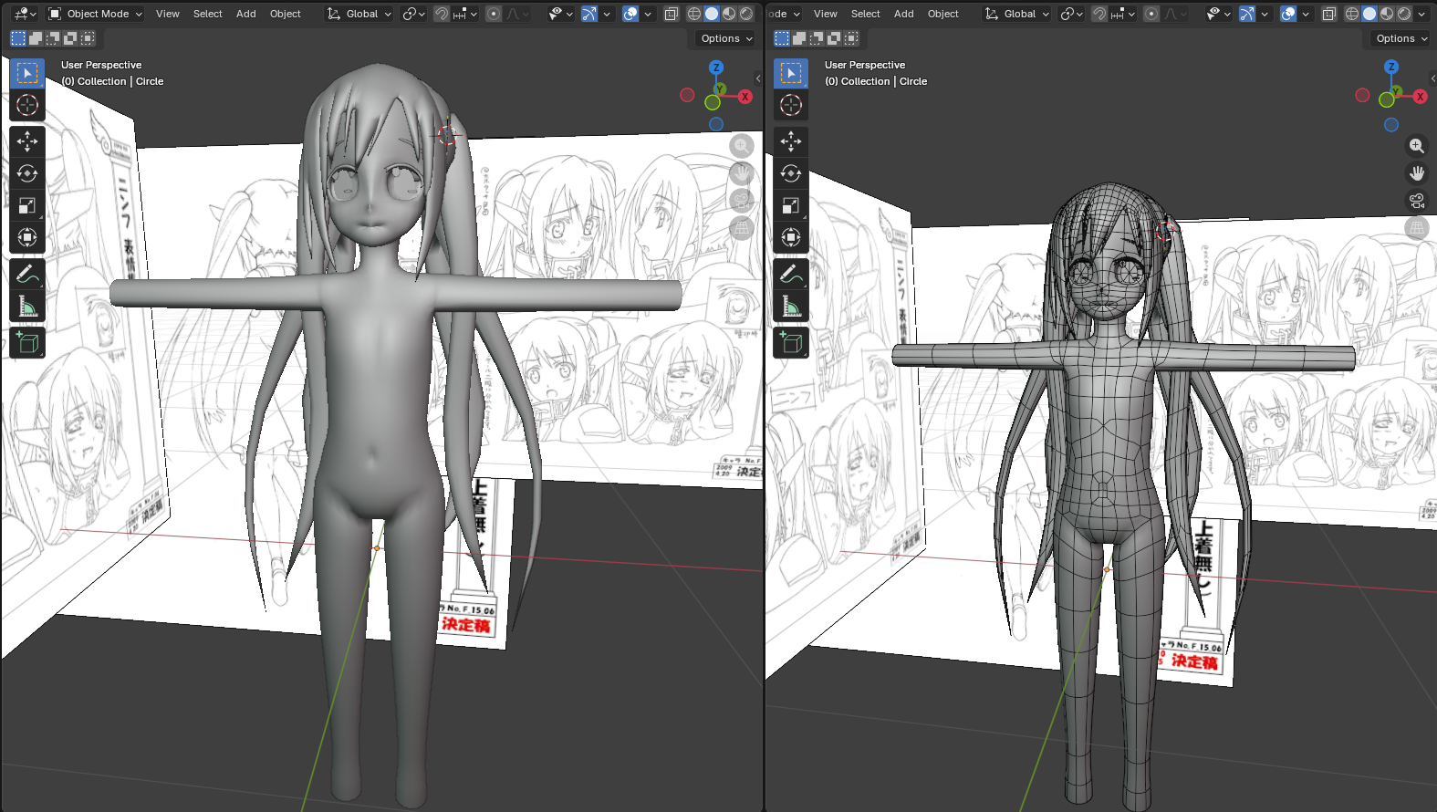Toggle overlays in left viewport header

(630, 14)
